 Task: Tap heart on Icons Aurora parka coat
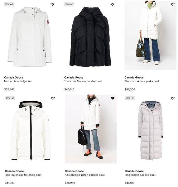173,4
